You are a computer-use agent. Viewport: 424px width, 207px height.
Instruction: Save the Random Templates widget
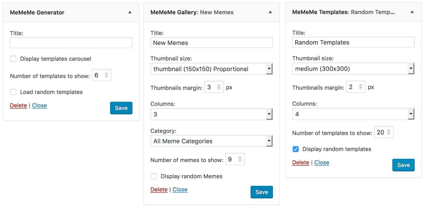[x=403, y=165]
